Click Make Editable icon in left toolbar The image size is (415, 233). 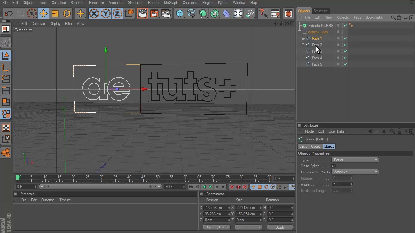[6, 41]
